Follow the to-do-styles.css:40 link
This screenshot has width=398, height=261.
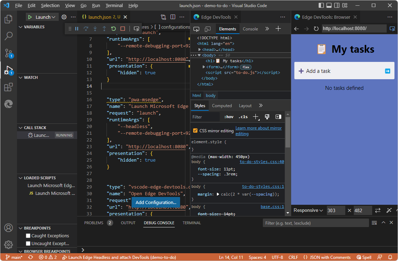pos(262,162)
